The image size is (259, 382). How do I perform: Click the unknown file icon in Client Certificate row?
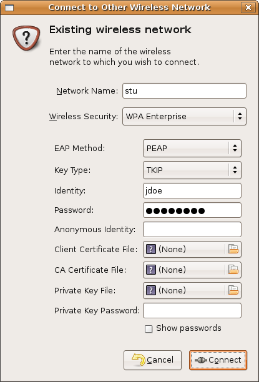(x=151, y=249)
